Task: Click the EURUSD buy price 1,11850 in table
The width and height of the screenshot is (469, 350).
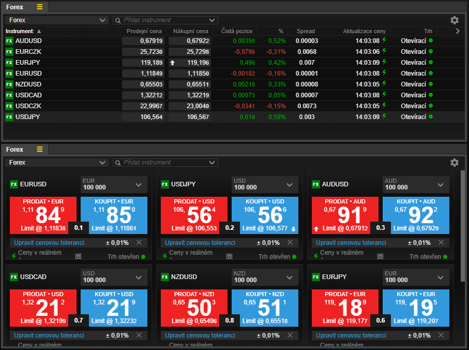Action: pyautogui.click(x=190, y=74)
